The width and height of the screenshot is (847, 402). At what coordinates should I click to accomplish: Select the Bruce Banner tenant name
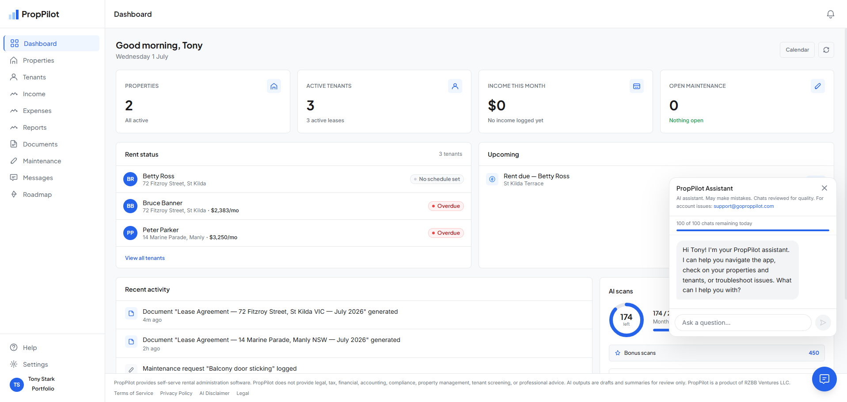point(162,203)
